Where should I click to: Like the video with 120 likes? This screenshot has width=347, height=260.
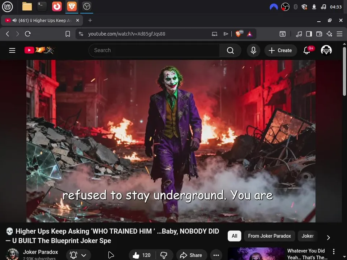point(142,255)
